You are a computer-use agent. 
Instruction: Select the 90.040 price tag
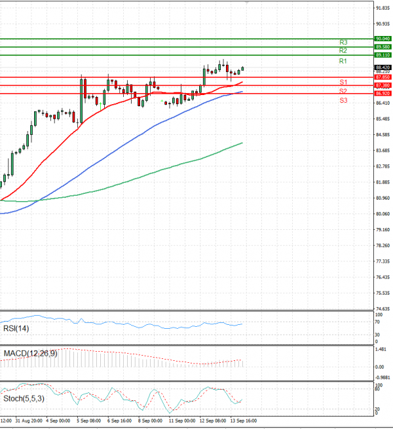click(383, 39)
